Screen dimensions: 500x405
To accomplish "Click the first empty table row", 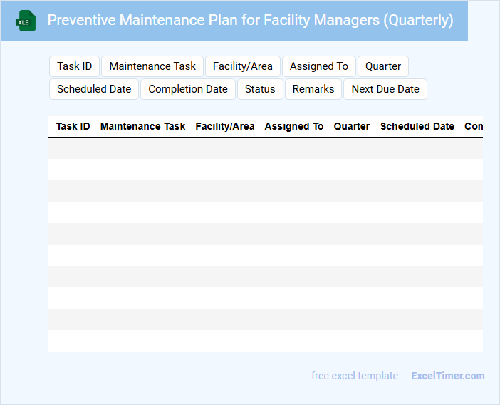I will click(x=265, y=148).
